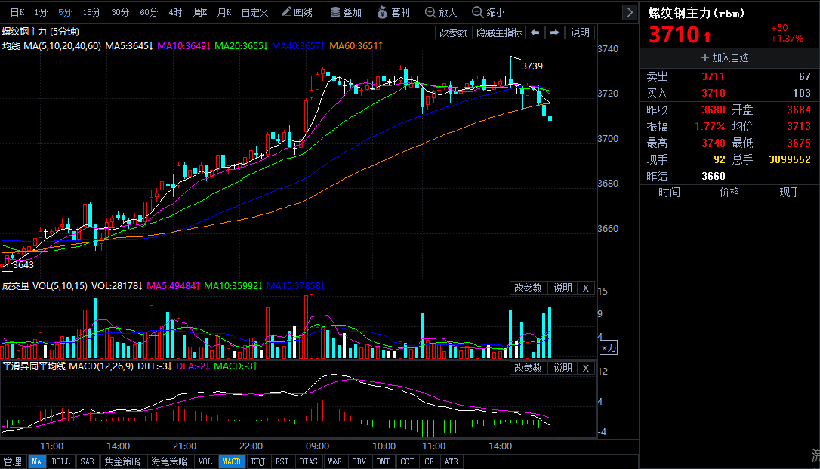
Task: Open 说明 in the MACD panel
Action: click(x=563, y=368)
